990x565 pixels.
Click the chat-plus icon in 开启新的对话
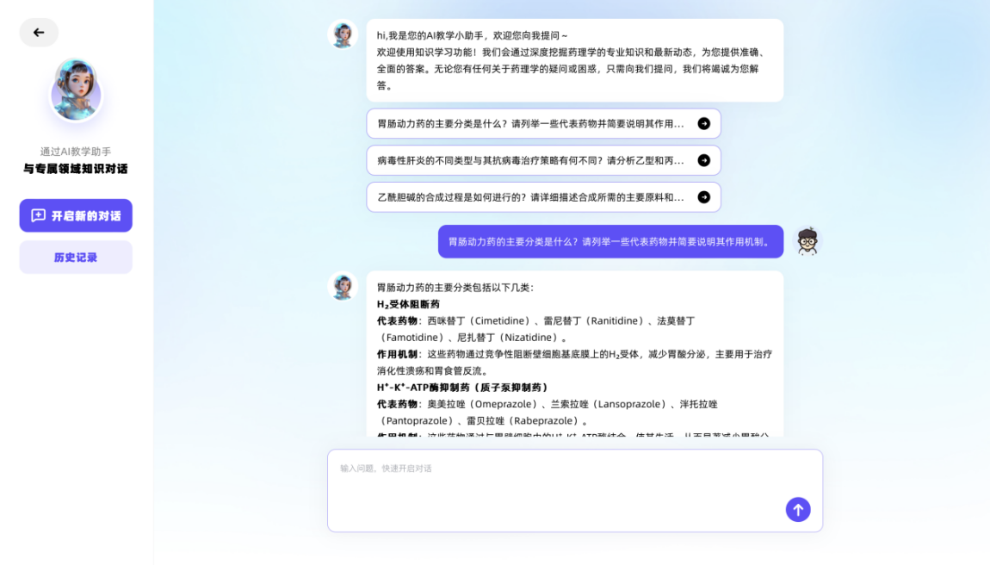(x=38, y=215)
